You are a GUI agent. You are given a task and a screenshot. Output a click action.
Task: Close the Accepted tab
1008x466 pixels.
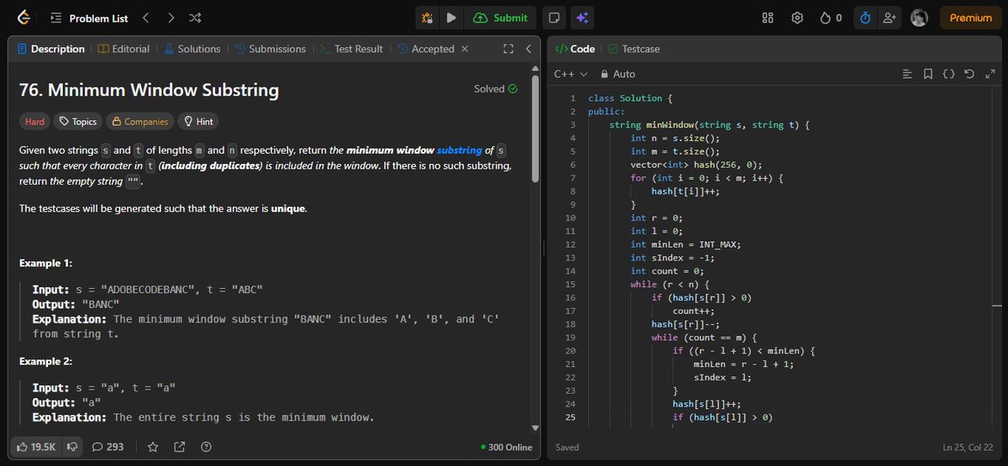coord(465,49)
